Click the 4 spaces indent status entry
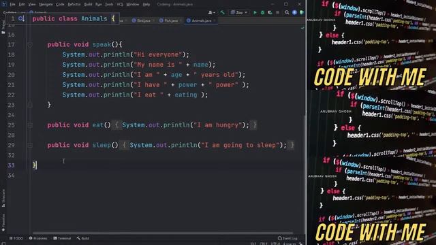The image size is (436, 245). [x=290, y=244]
